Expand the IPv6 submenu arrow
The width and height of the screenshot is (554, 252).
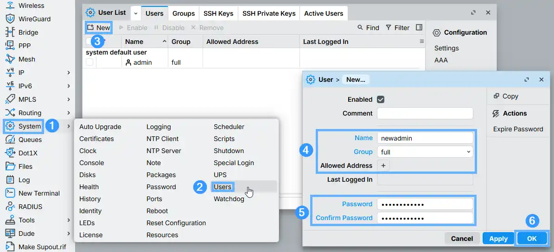69,86
